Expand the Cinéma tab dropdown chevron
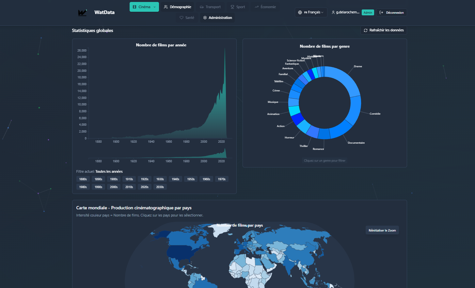Image resolution: width=475 pixels, height=288 pixels. click(x=155, y=7)
